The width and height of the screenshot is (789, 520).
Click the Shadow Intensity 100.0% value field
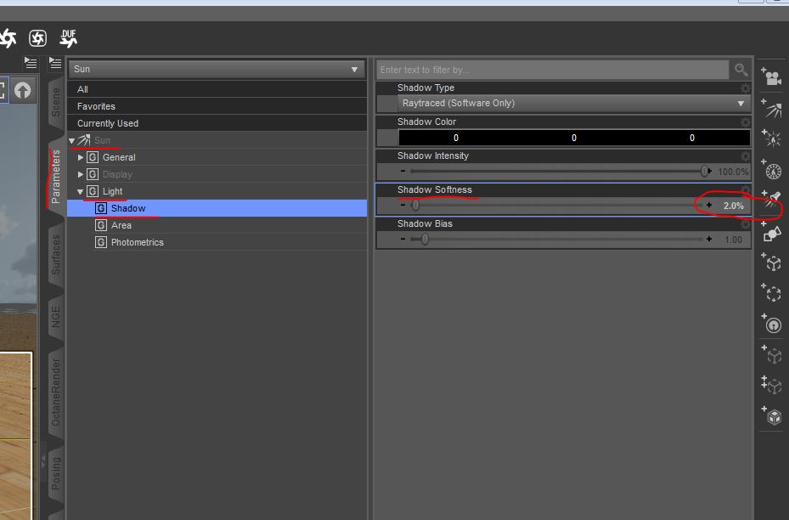(x=733, y=172)
